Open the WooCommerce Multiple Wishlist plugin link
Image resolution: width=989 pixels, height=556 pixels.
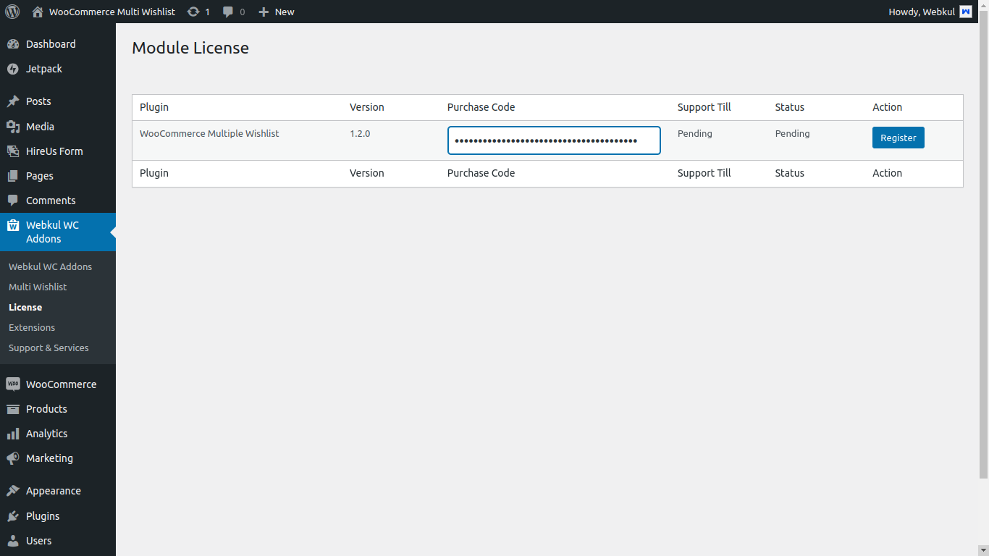pos(209,133)
